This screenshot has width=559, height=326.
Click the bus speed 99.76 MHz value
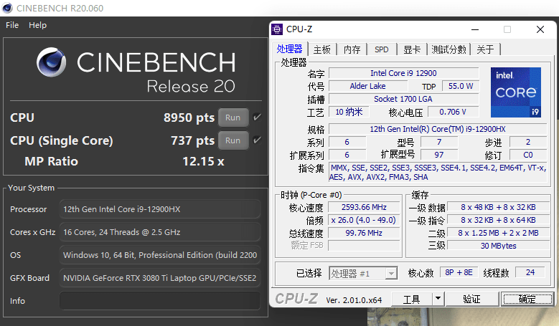(x=364, y=233)
